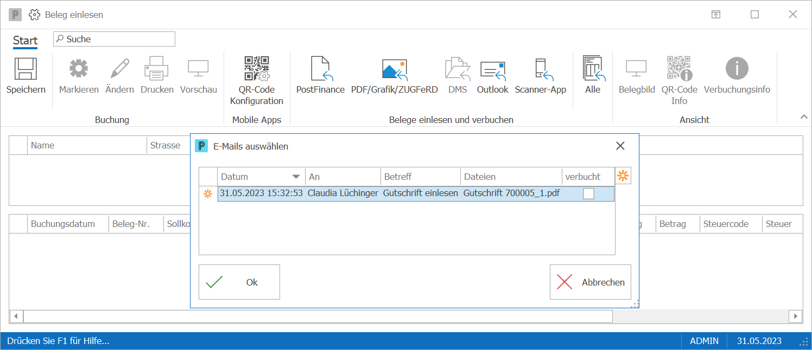The width and height of the screenshot is (812, 350).
Task: Click into the Suche search field
Action: (114, 39)
